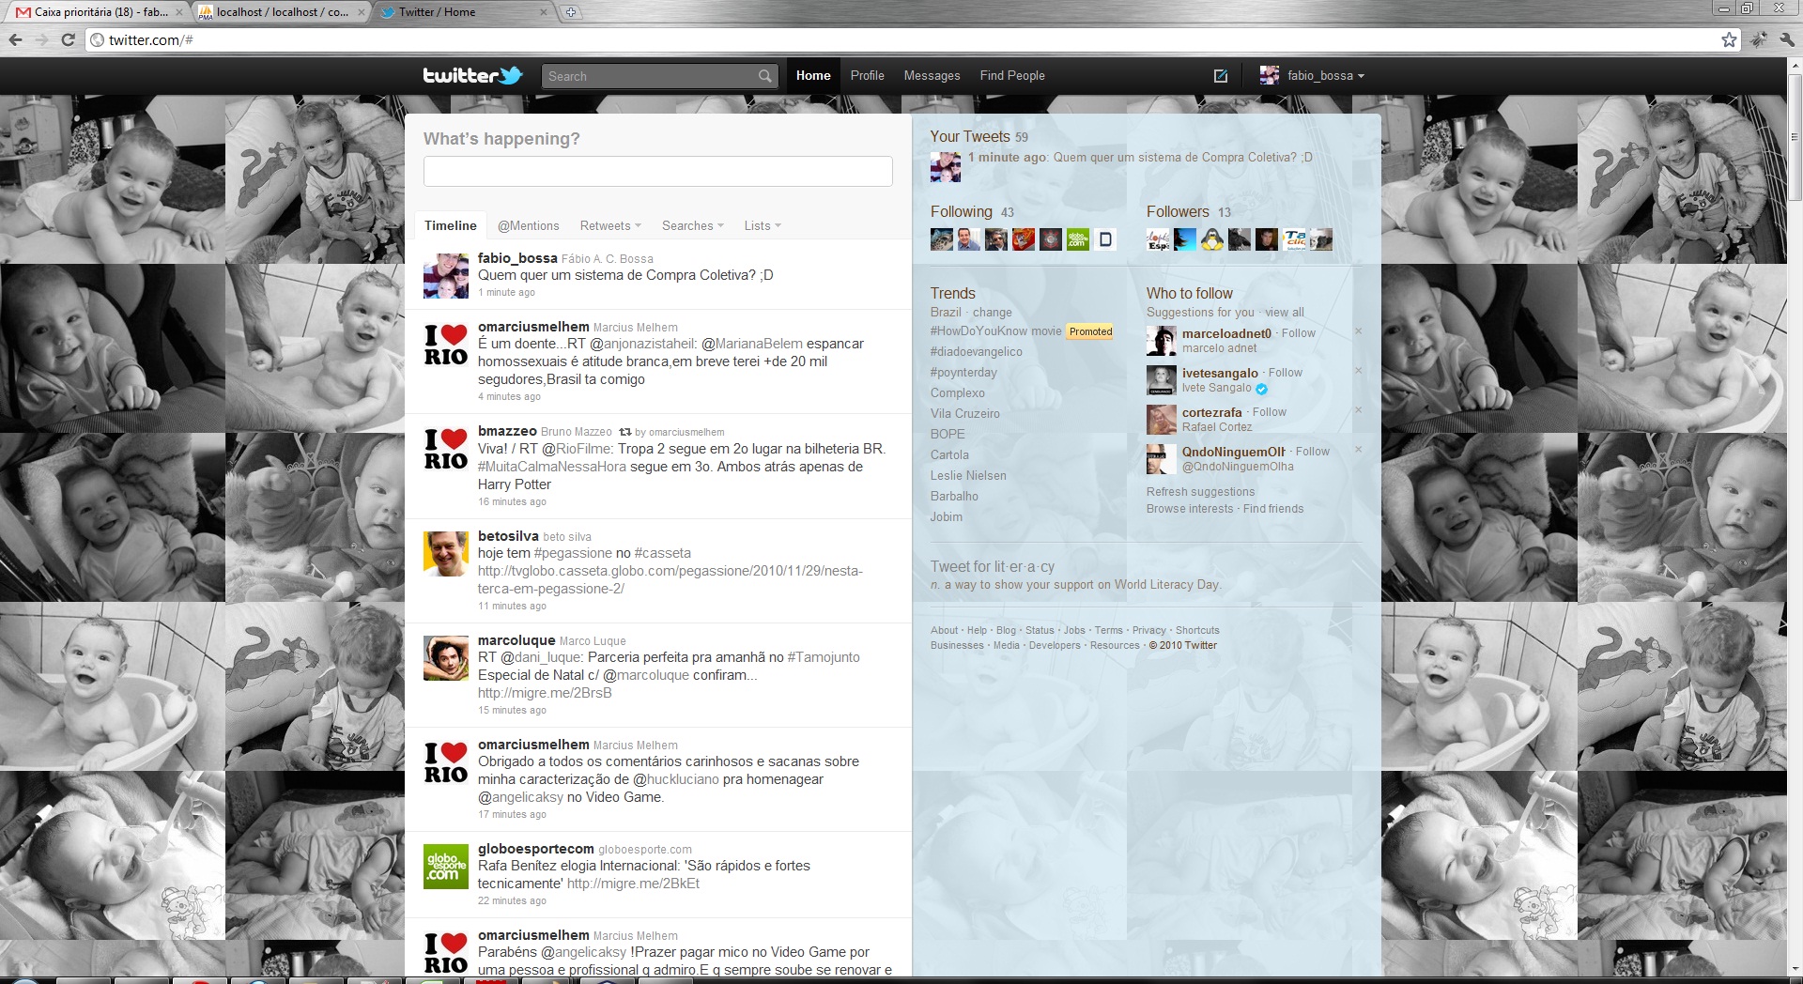
Task: Open fabio_bossa account dropdown
Action: [x=1326, y=76]
